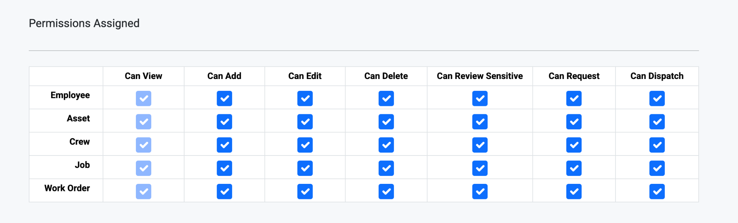Uncheck Job Can Request permission
The width and height of the screenshot is (738, 223).
574,168
